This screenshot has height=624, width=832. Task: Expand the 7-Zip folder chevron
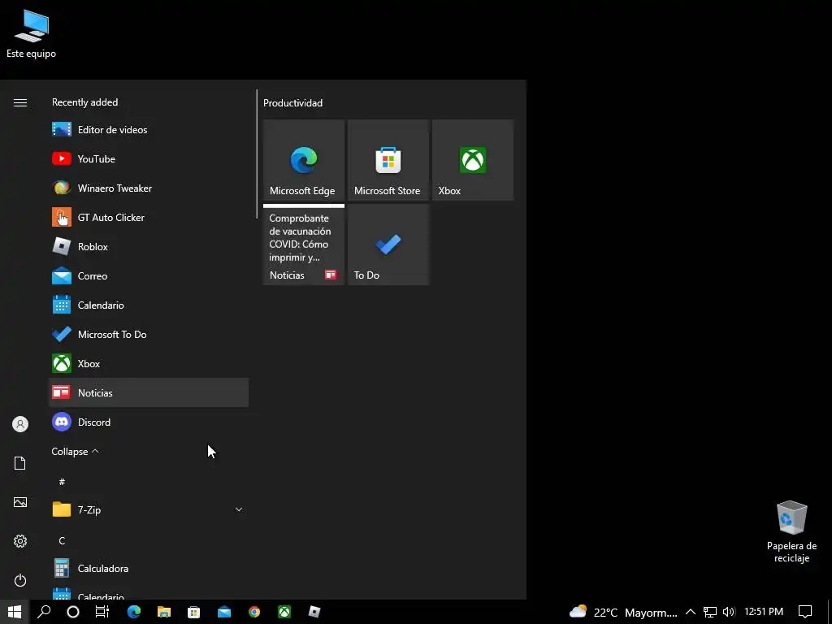[239, 509]
